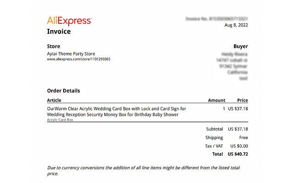The image size is (293, 183).
Task: Open the store URL www.aliexpress.com/store/1101290365
Action: click(79, 59)
